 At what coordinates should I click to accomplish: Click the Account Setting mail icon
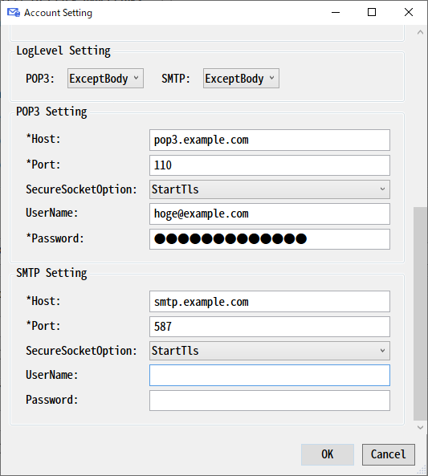(x=14, y=13)
